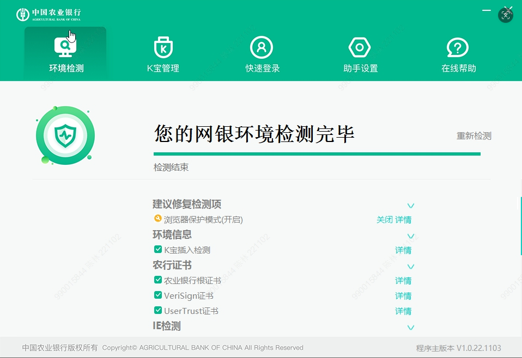Click the 环境信息 heading

click(x=172, y=234)
